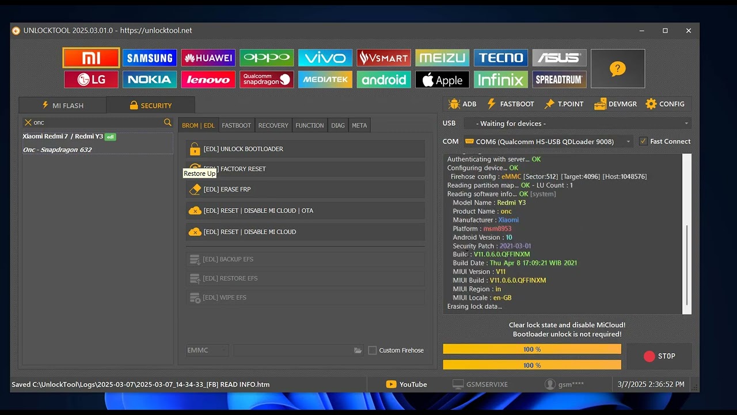
Task: Open the CONFIG settings
Action: (665, 104)
